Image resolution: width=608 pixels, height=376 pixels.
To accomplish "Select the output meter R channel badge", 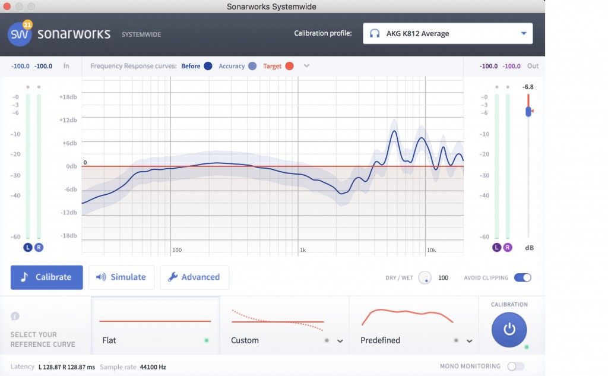I will (x=508, y=247).
